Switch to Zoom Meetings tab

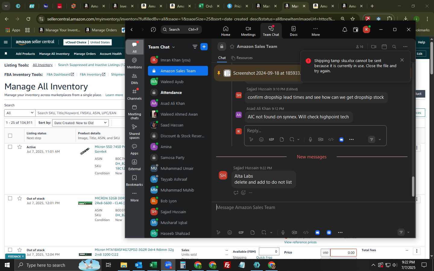(x=248, y=31)
